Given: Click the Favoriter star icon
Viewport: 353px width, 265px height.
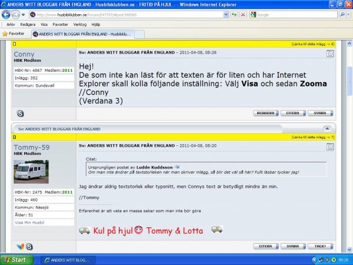Looking at the screenshot, I should pyautogui.click(x=5, y=34).
